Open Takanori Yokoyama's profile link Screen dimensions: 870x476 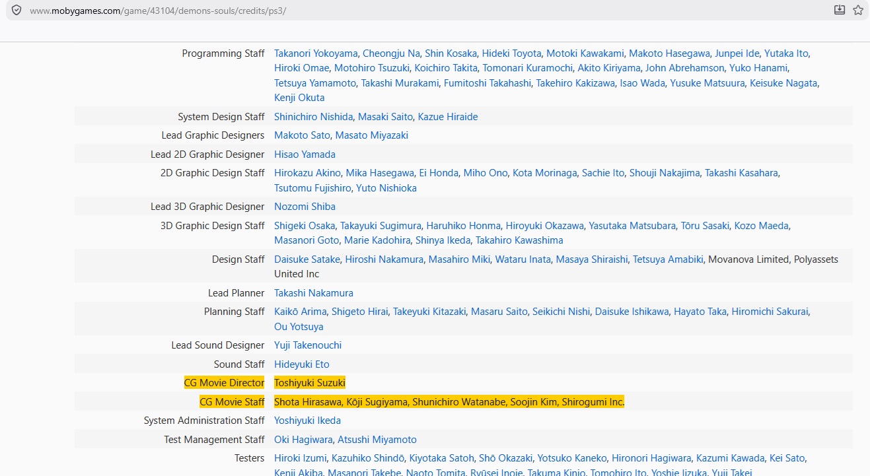[316, 53]
